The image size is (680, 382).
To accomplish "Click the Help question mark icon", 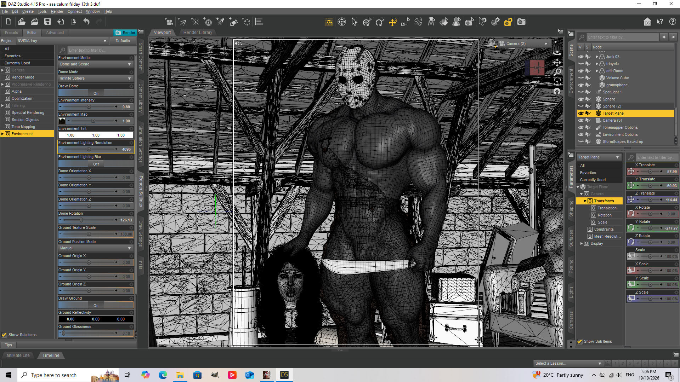I will point(673,22).
